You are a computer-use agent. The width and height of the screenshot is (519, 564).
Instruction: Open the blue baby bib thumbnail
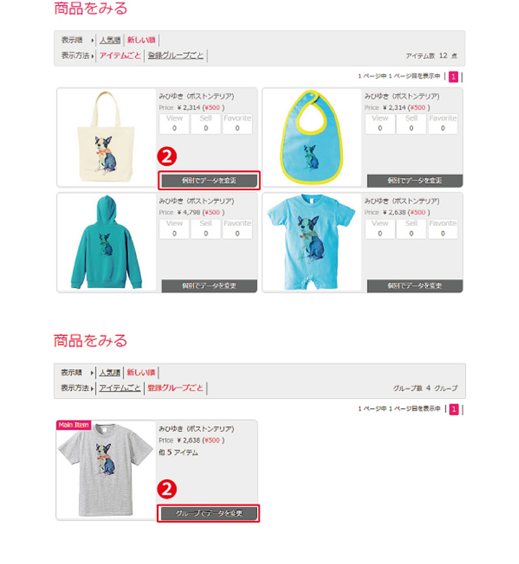(x=311, y=137)
